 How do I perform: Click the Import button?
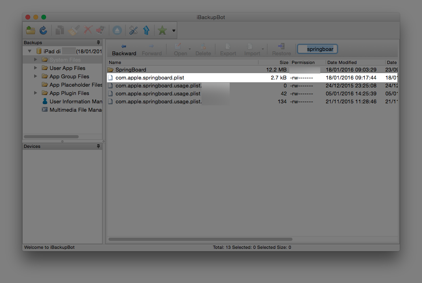click(x=252, y=50)
